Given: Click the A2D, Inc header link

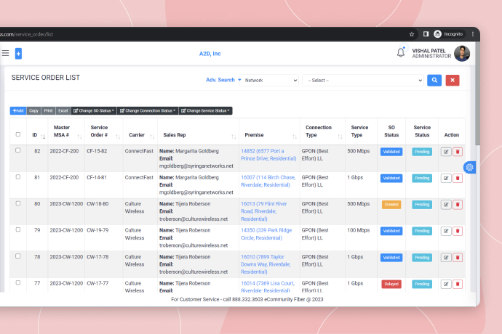Looking at the screenshot, I should 210,54.
